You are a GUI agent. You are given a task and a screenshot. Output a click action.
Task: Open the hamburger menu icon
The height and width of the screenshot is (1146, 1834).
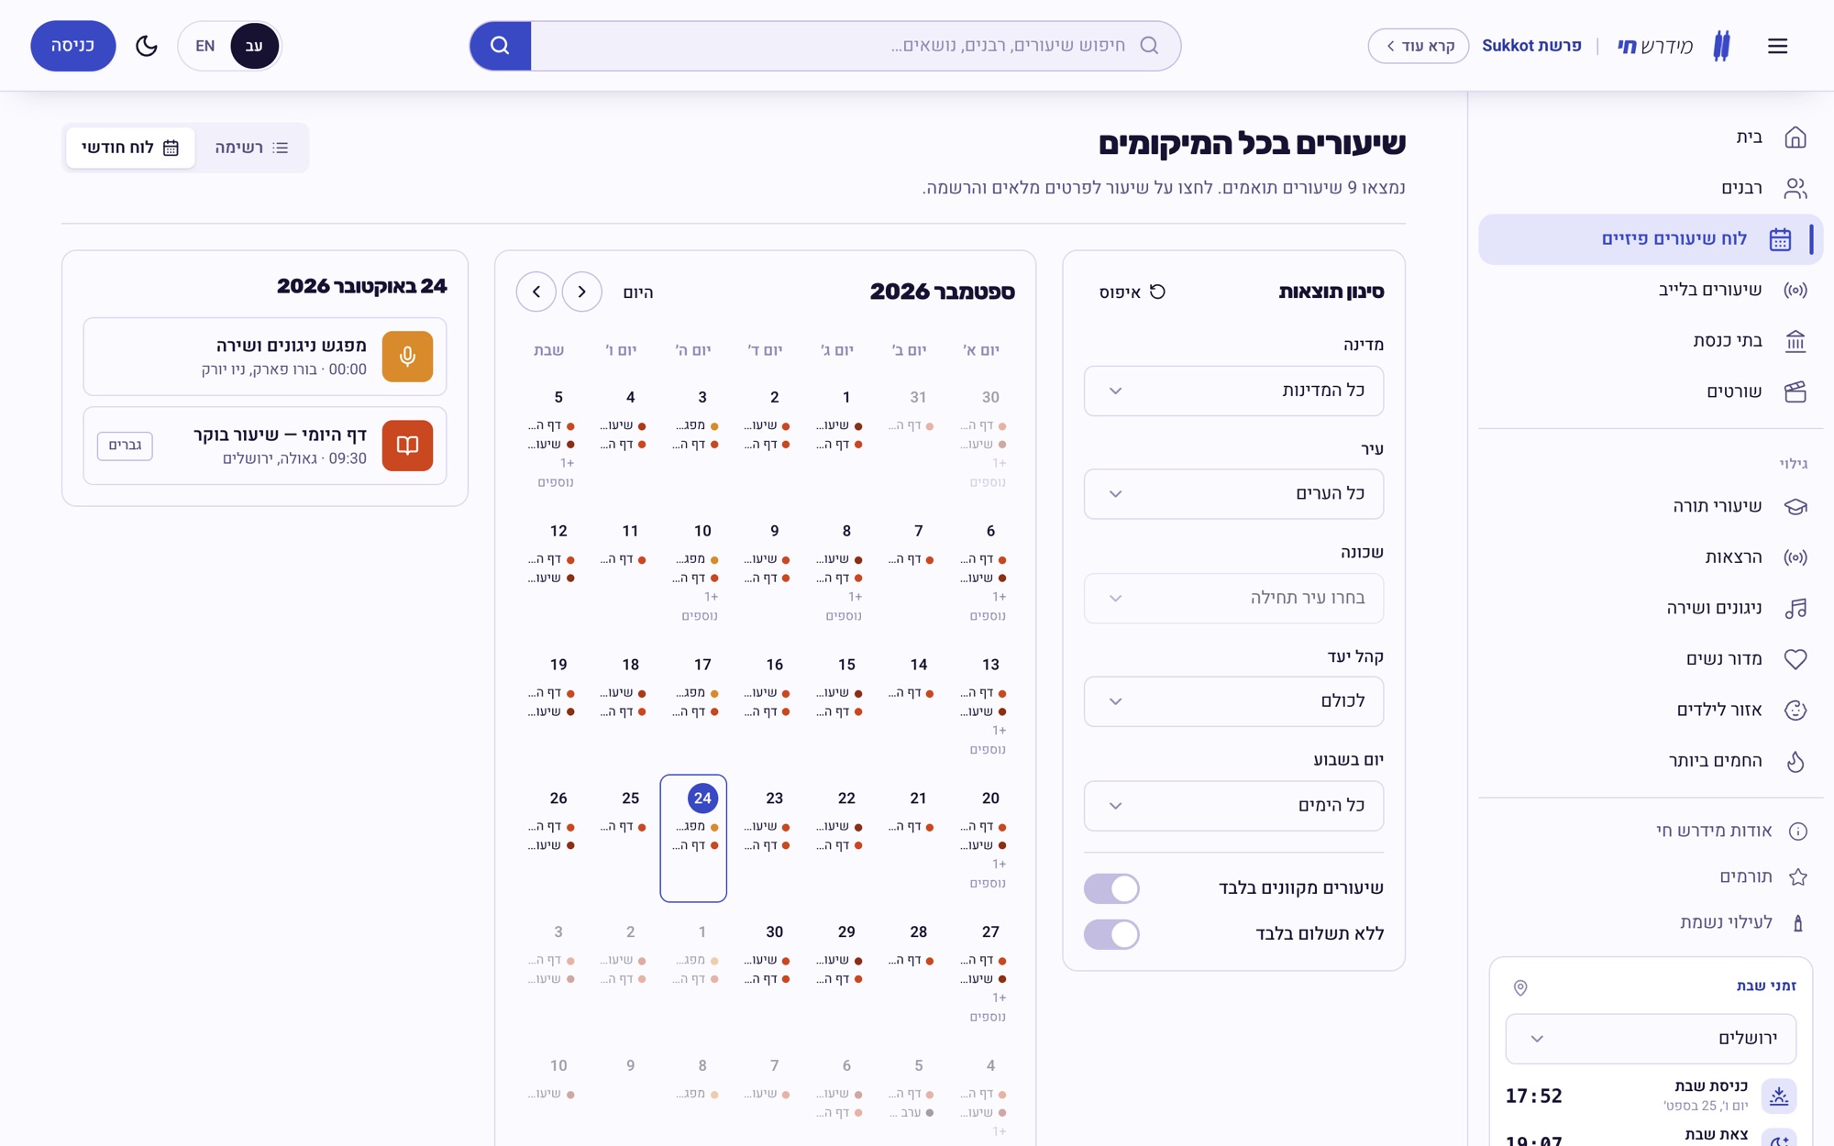[x=1777, y=46]
